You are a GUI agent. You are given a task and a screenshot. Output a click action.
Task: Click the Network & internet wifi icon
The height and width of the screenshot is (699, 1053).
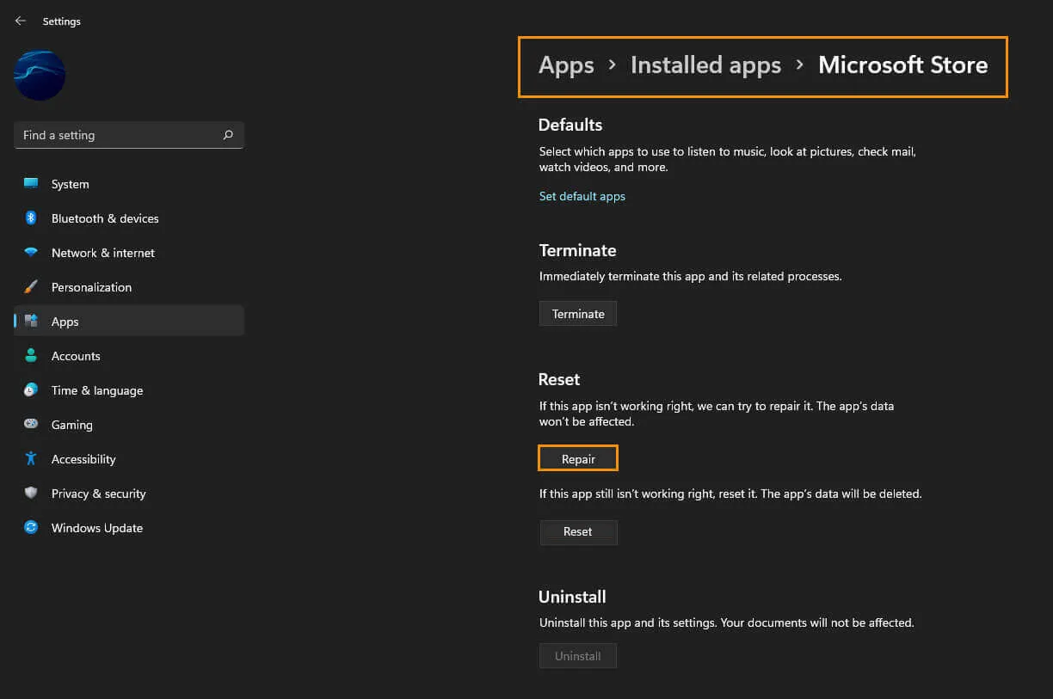(x=31, y=253)
